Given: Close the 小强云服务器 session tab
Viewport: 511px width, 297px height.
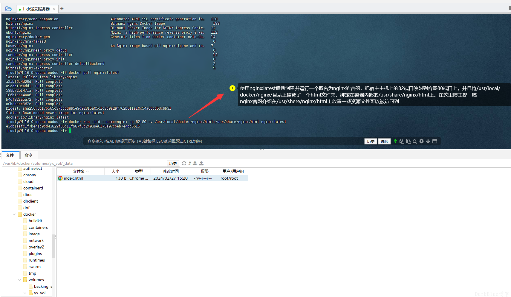Looking at the screenshot, I should pos(54,9).
